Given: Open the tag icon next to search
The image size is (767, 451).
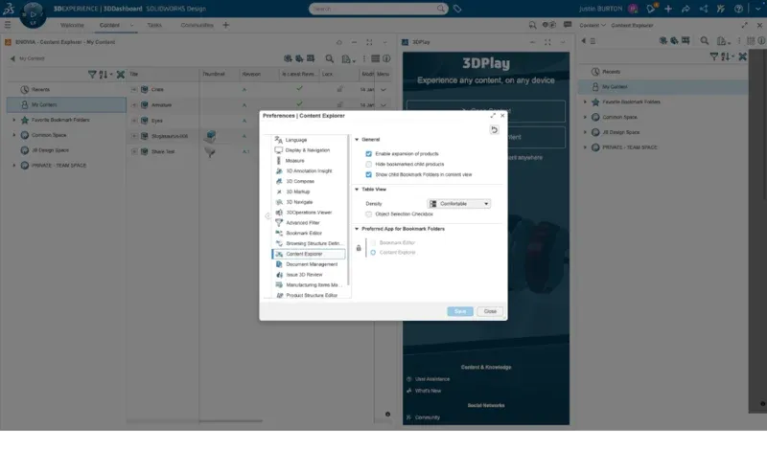Looking at the screenshot, I should coord(457,9).
